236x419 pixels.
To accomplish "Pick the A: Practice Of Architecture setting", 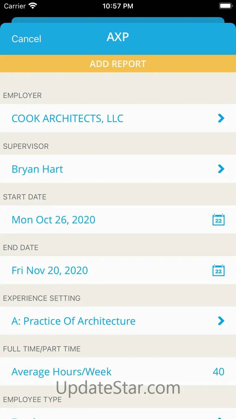I will pyautogui.click(x=74, y=321).
